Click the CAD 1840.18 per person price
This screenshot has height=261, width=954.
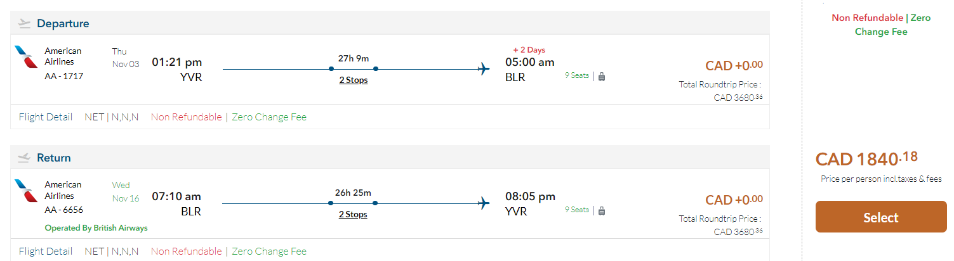866,160
